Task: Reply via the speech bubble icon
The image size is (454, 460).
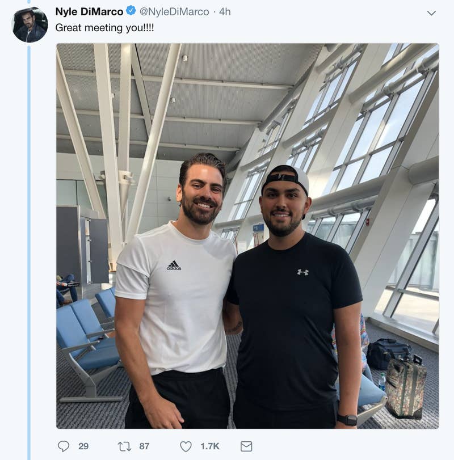Action: 64,446
